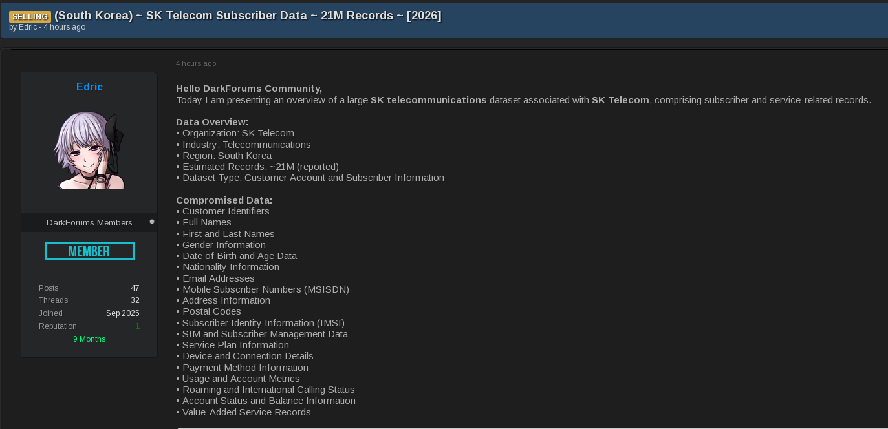The image size is (888, 429).
Task: Click the 'Compromised Data:' heading
Action: click(224, 200)
